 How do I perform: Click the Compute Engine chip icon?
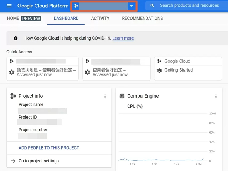click(122, 96)
